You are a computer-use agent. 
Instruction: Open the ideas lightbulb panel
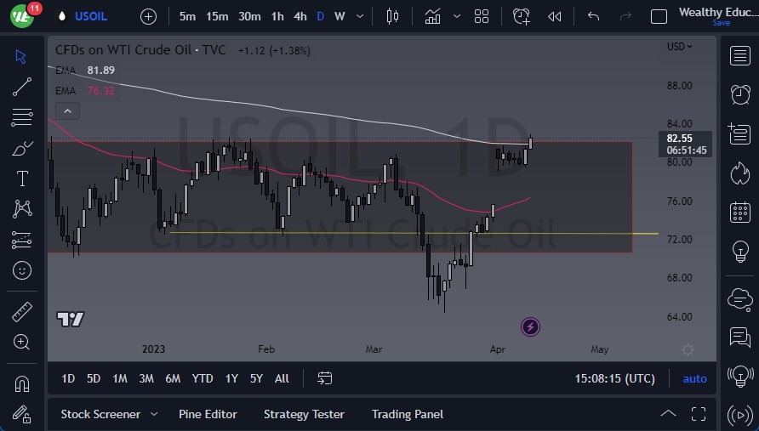tap(739, 251)
